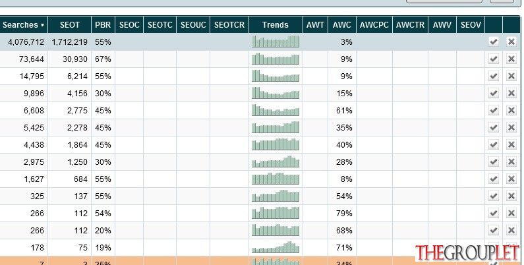
Task: Select the 1,250 SEOT cell
Action: [x=69, y=162]
